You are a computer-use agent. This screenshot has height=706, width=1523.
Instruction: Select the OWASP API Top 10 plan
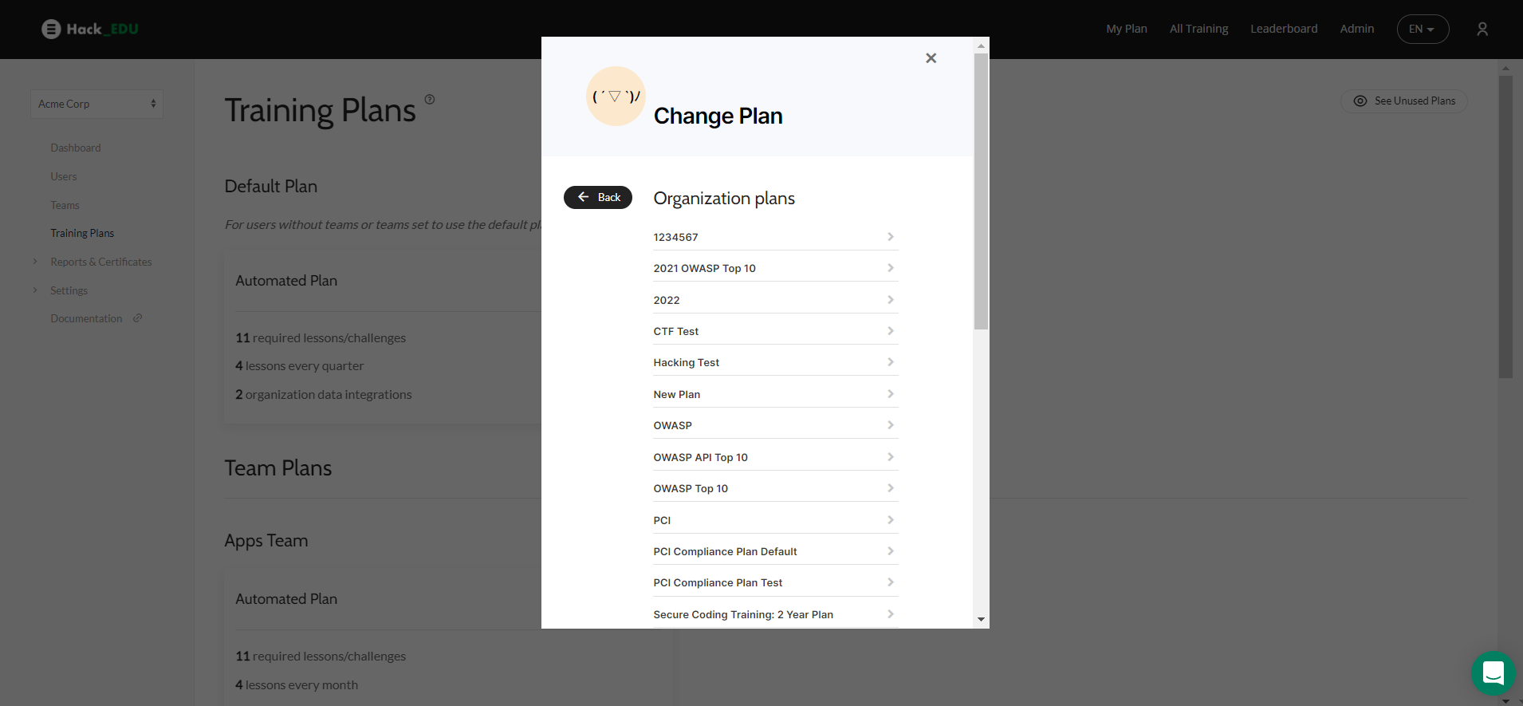[776, 457]
